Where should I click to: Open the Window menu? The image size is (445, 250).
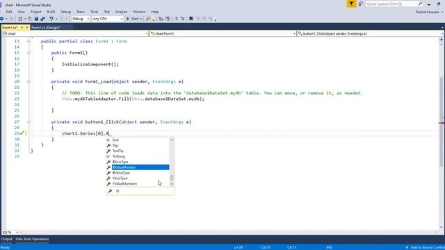click(139, 12)
